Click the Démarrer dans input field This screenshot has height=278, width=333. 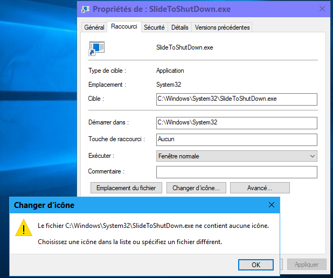pyautogui.click(x=237, y=123)
